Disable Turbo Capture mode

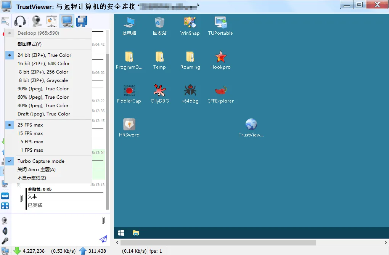pos(42,161)
